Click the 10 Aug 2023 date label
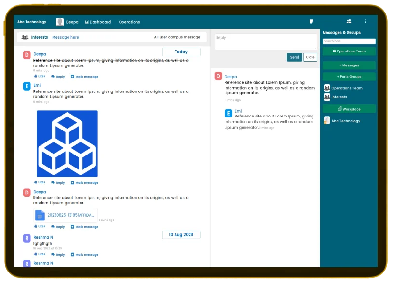Viewport: 393px width, 285px height. 181,235
